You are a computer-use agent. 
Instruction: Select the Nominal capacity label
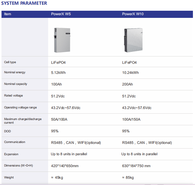(15, 84)
